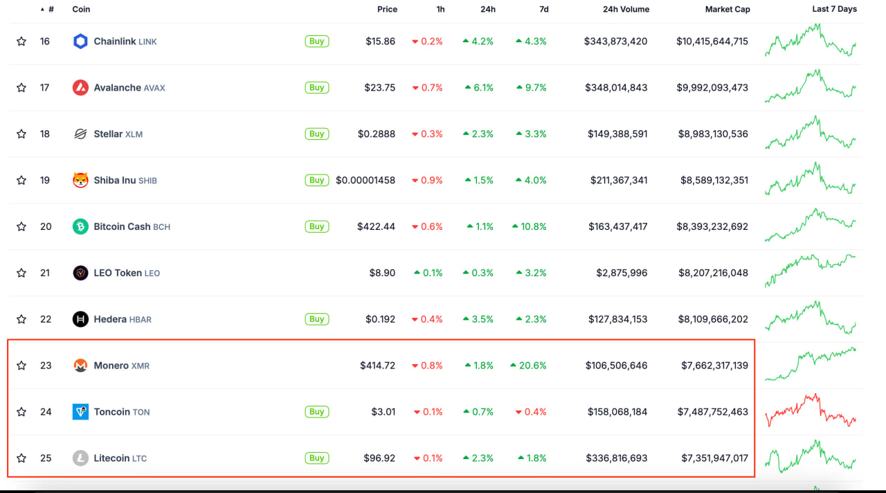The width and height of the screenshot is (886, 493).
Task: Click Toncoin's red sparkline chart
Action: [811, 411]
